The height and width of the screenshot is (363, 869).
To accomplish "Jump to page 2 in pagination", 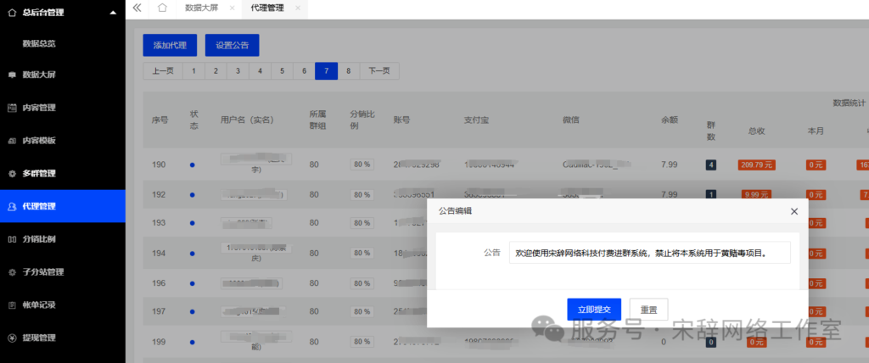I will coord(216,71).
